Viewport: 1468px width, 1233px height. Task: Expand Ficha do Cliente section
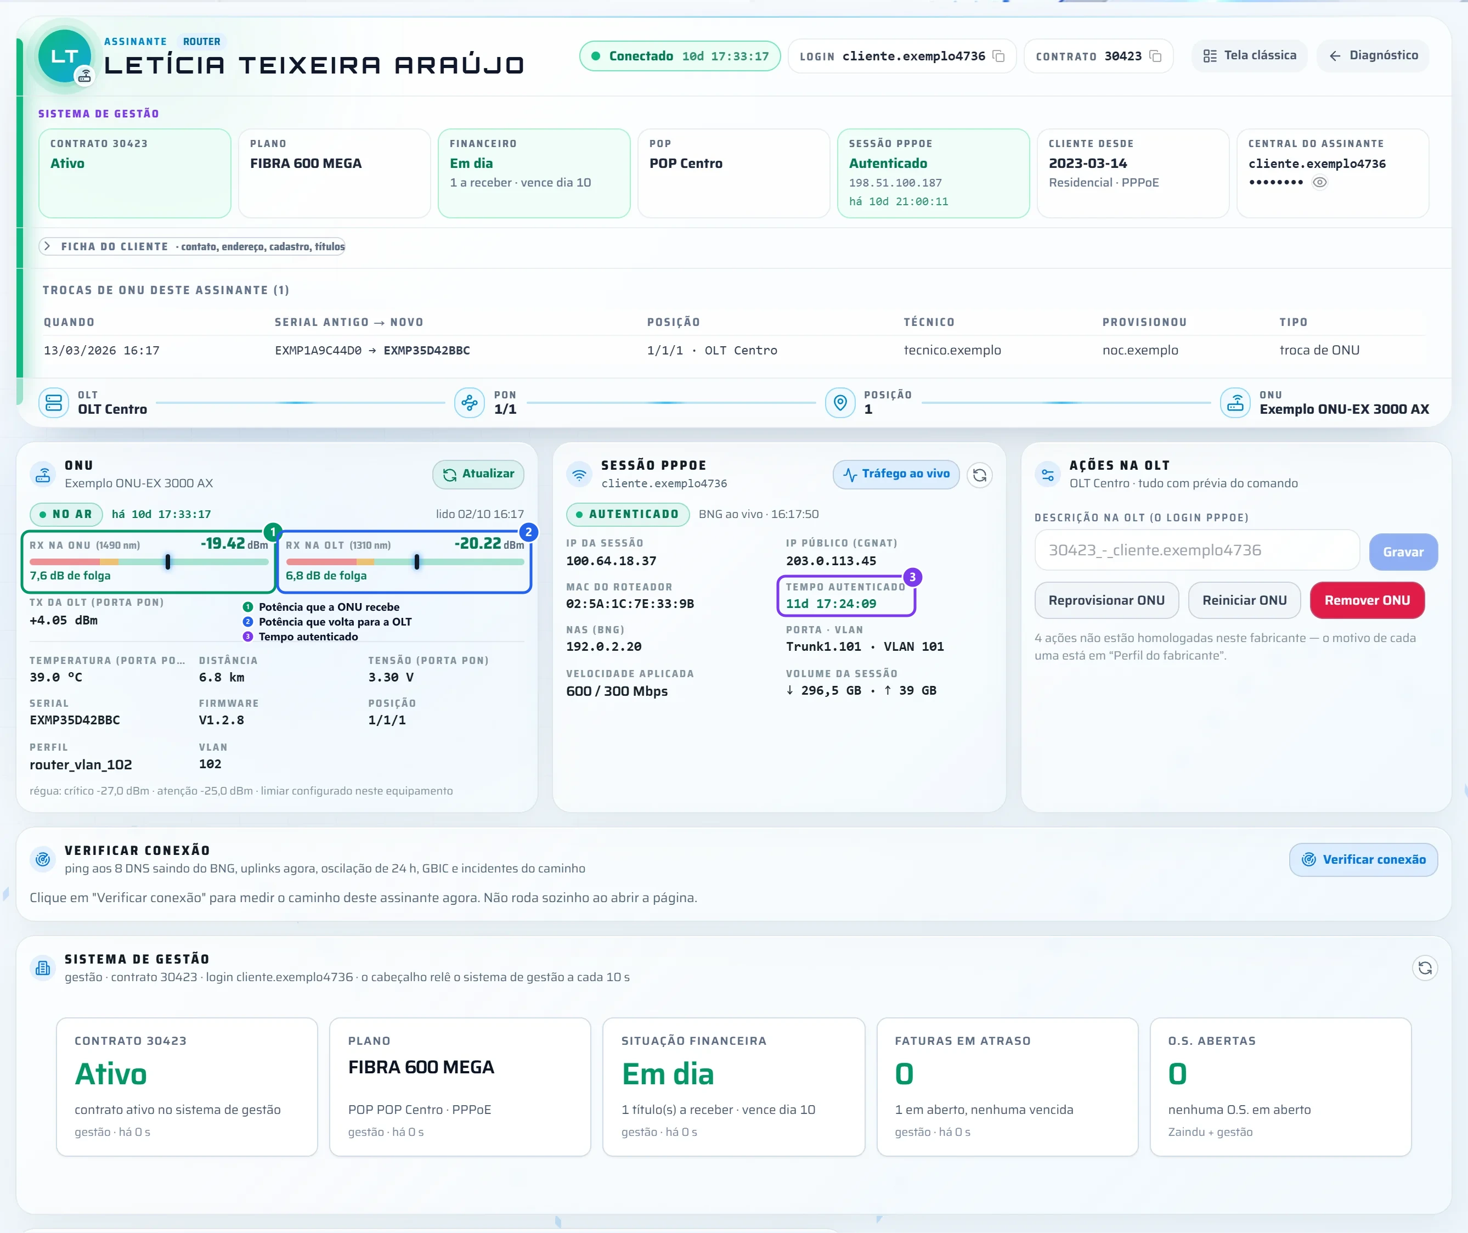coord(192,246)
